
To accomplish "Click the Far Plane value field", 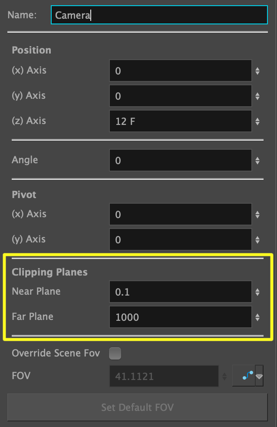I will (x=181, y=317).
